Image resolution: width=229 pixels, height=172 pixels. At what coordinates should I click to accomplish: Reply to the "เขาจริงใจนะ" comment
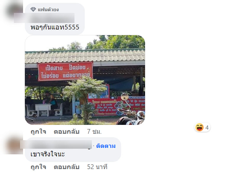66,167
